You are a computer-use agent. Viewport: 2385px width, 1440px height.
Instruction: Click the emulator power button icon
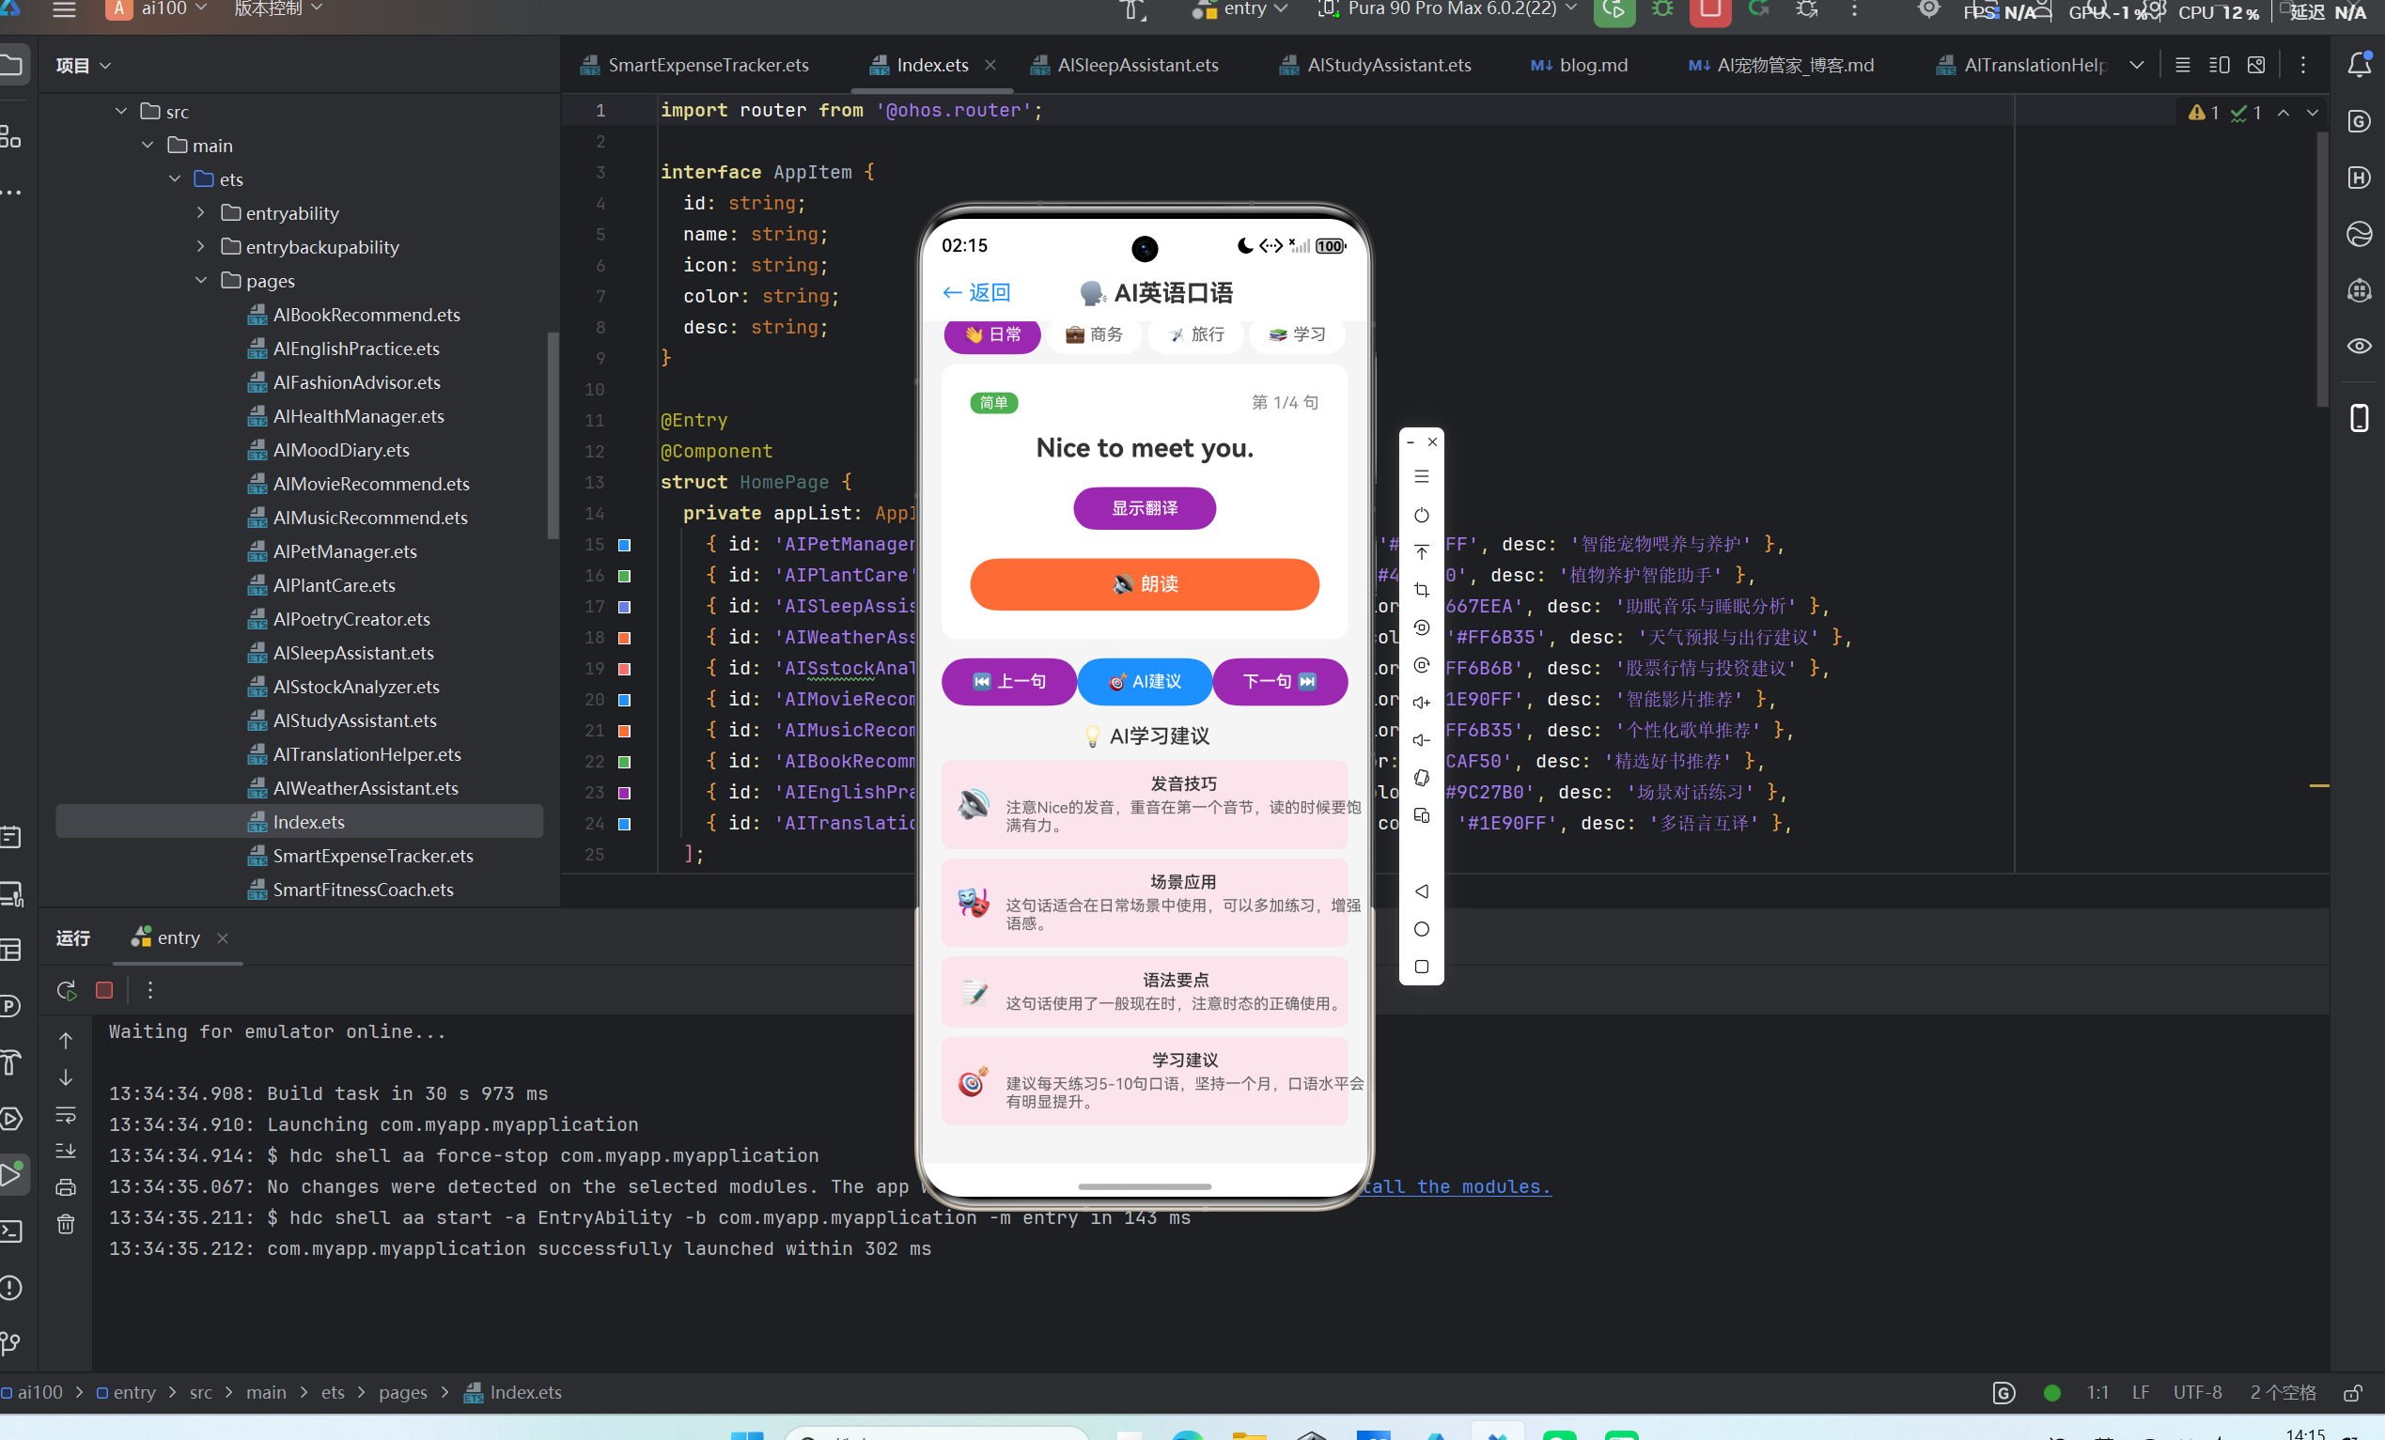click(x=1421, y=515)
